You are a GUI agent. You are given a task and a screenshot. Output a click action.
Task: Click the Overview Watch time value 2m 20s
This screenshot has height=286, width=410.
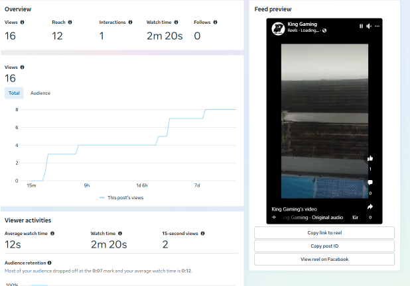165,36
